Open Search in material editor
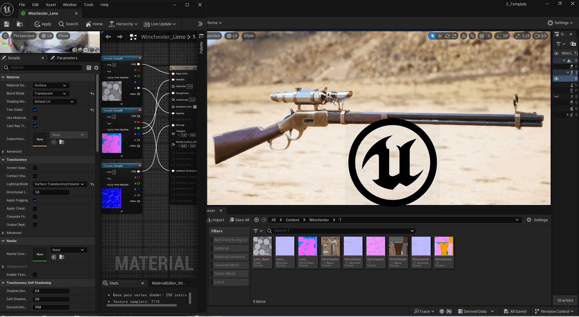 tap(68, 24)
